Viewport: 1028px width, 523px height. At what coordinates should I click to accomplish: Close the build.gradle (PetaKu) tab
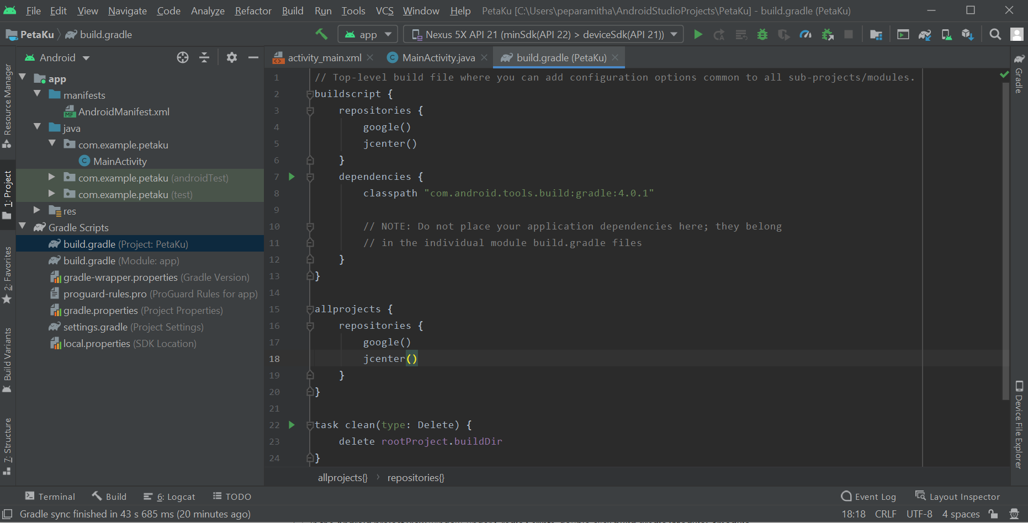pyautogui.click(x=614, y=57)
